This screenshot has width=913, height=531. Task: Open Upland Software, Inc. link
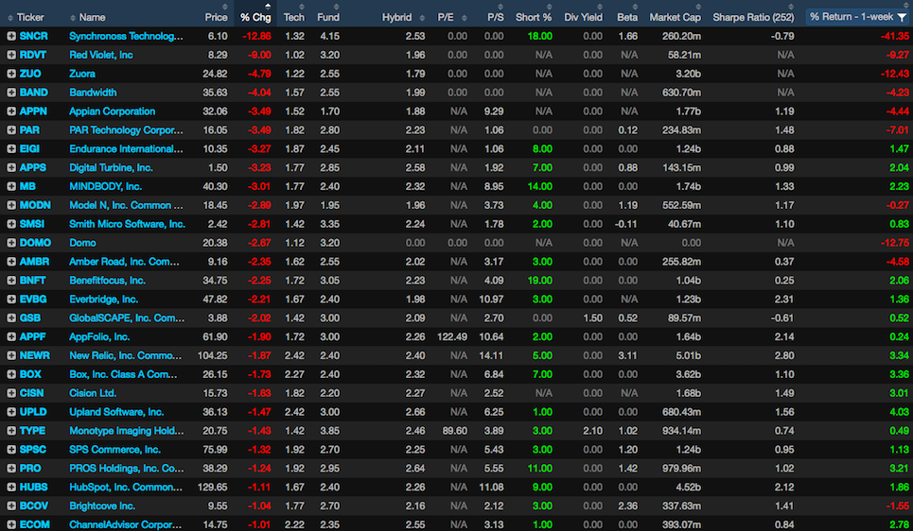(116, 412)
